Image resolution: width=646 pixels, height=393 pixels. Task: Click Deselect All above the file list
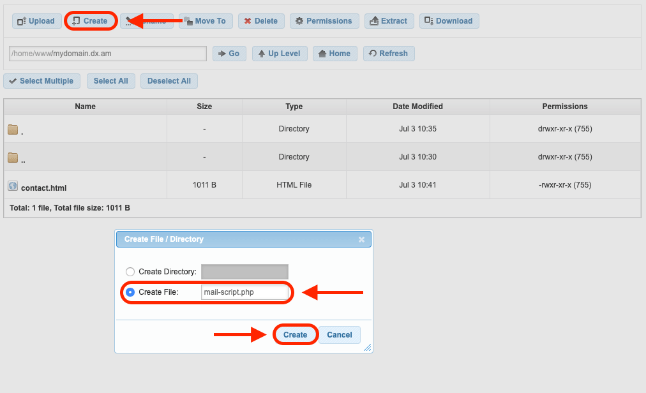(x=169, y=80)
